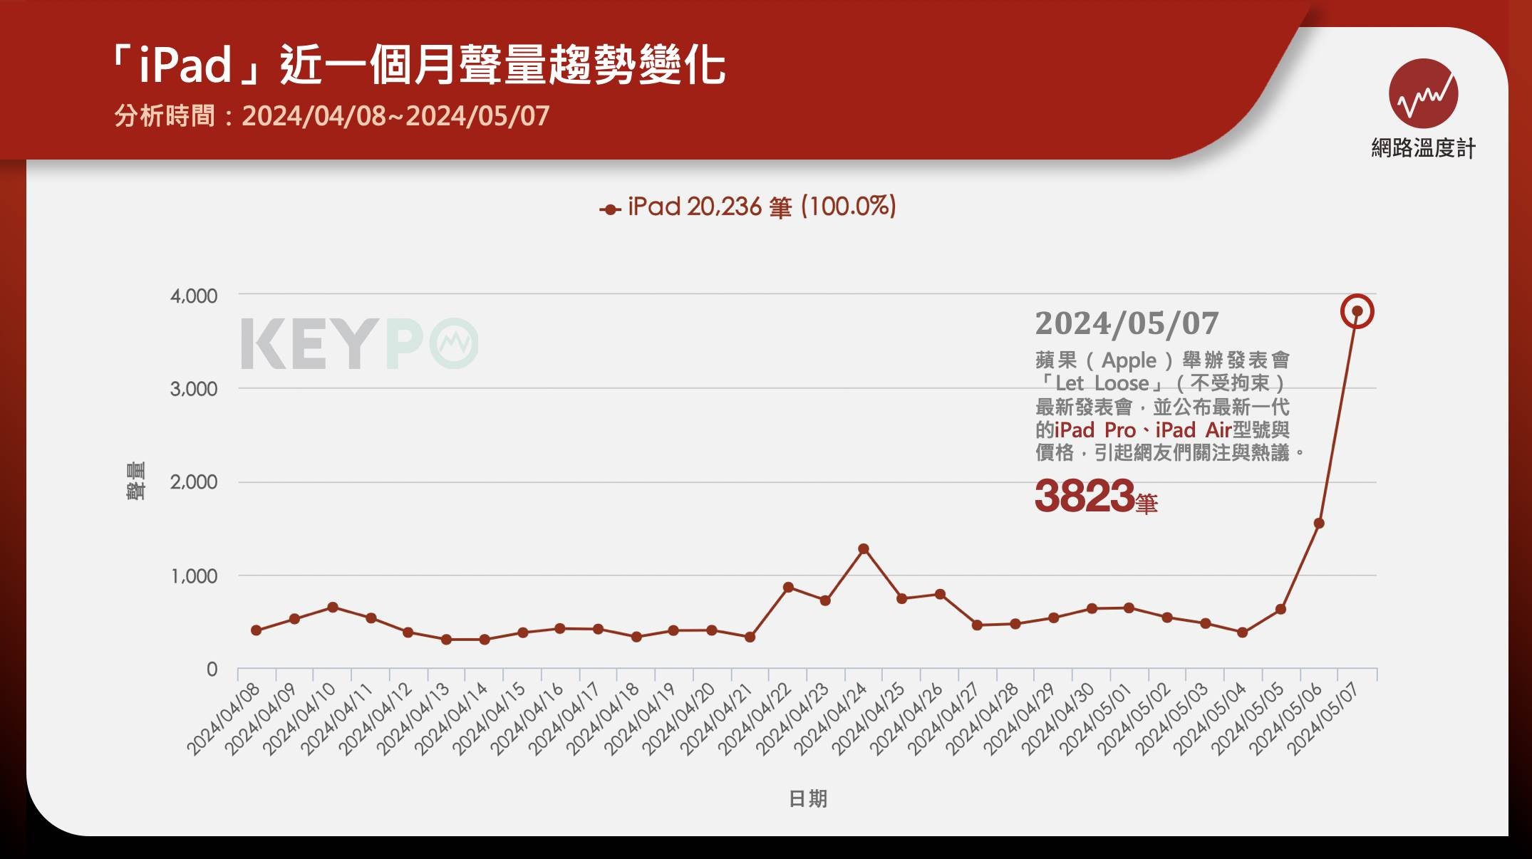The image size is (1532, 859).
Task: Click the 網路溫度計 logo icon
Action: coord(1423,93)
